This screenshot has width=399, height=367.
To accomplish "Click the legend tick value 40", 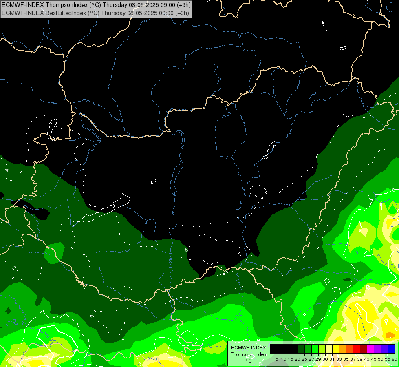I will (x=367, y=359).
